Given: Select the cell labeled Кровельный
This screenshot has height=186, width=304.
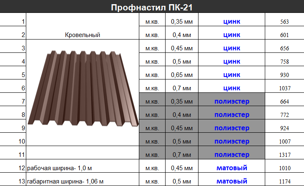Looking at the screenshot, I should [x=83, y=26].
